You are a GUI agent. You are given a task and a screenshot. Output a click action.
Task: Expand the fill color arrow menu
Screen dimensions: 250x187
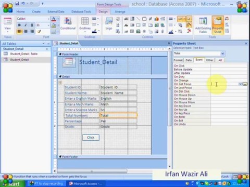(58, 25)
